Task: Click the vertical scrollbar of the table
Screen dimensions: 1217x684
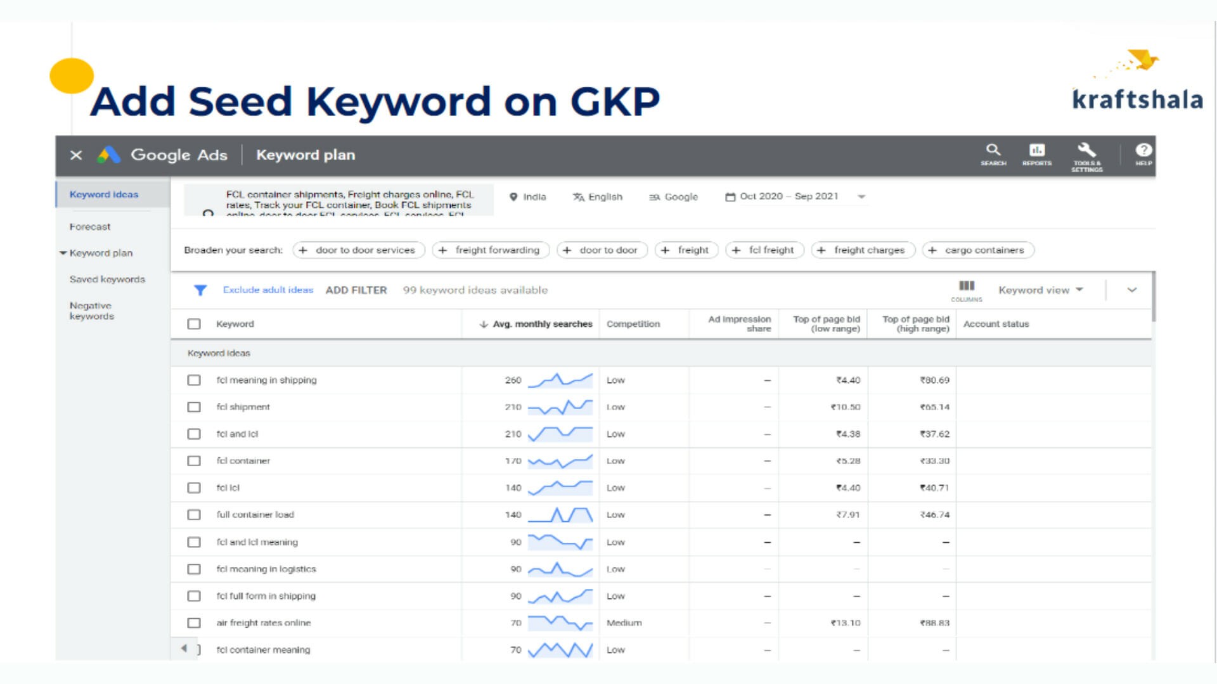Action: pos(1154,296)
